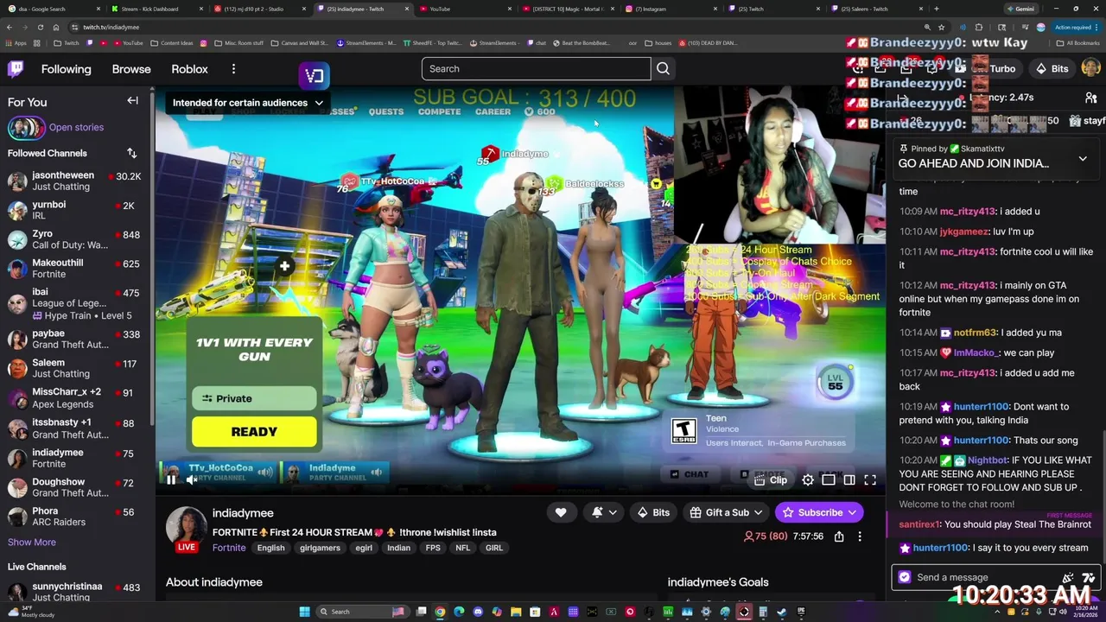Open the Browse tab
The image size is (1106, 622).
tap(131, 69)
